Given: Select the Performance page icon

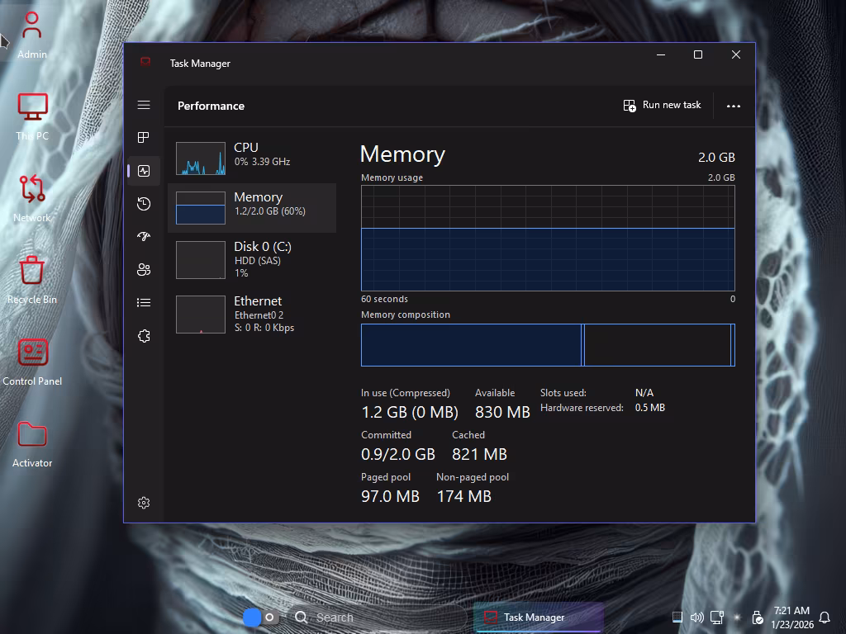Looking at the screenshot, I should point(144,171).
